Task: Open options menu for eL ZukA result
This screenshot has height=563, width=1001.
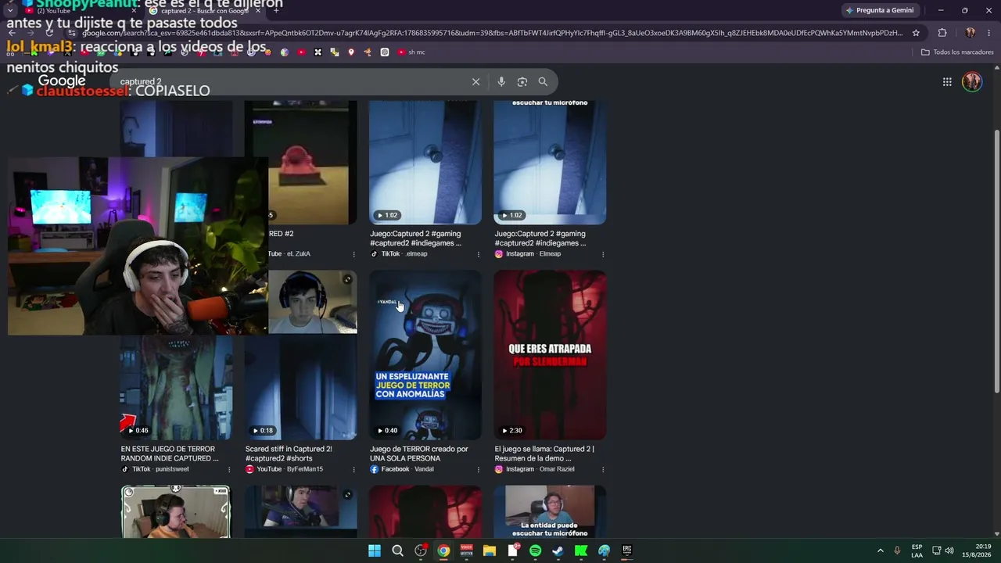Action: click(x=353, y=254)
